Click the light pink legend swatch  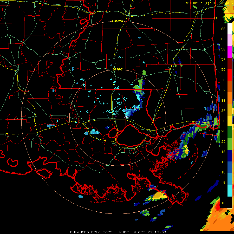coord(230,40)
